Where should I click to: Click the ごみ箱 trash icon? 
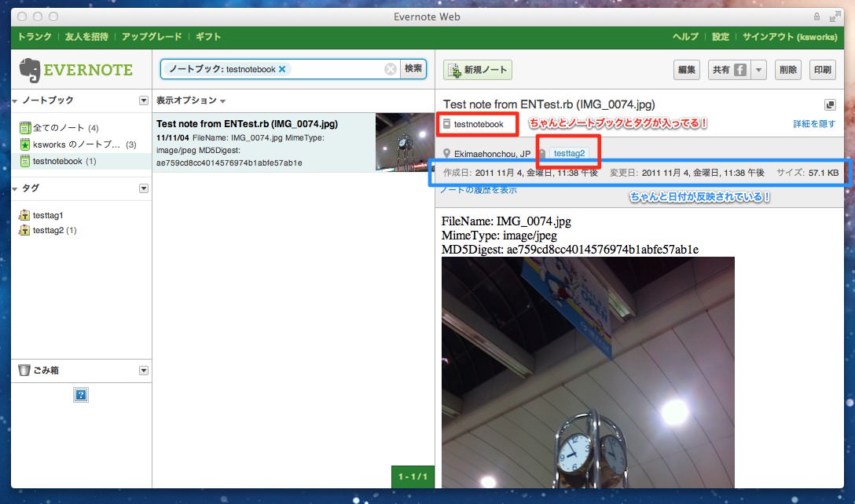click(x=24, y=371)
